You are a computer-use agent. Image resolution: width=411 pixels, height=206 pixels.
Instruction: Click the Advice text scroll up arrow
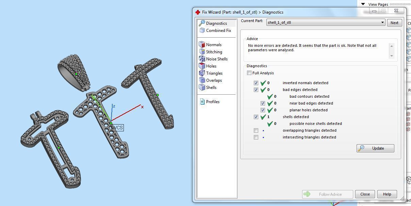pyautogui.click(x=391, y=46)
